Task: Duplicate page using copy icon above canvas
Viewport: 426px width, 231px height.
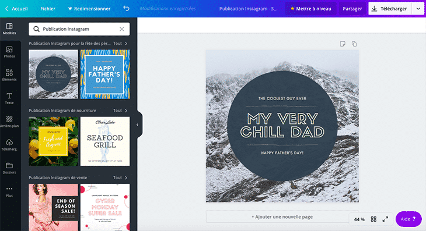Action: point(354,44)
